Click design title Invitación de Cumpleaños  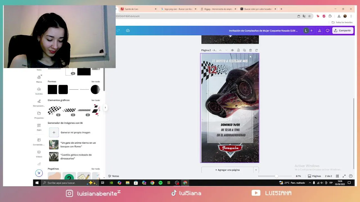(263, 31)
